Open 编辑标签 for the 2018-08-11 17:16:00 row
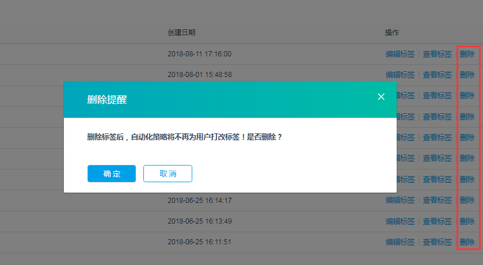483x265 pixels. [400, 54]
